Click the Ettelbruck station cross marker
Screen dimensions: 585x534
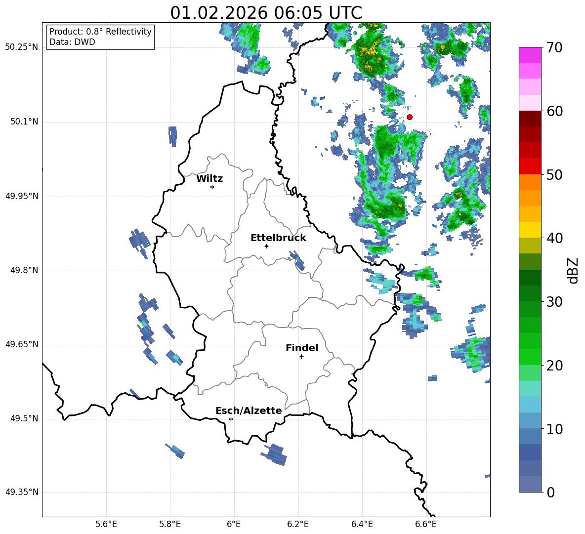pos(266,246)
